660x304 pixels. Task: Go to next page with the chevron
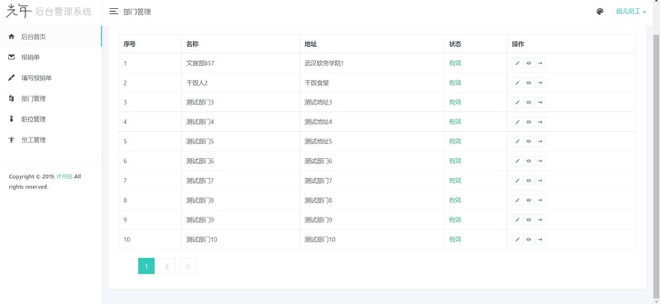188,266
